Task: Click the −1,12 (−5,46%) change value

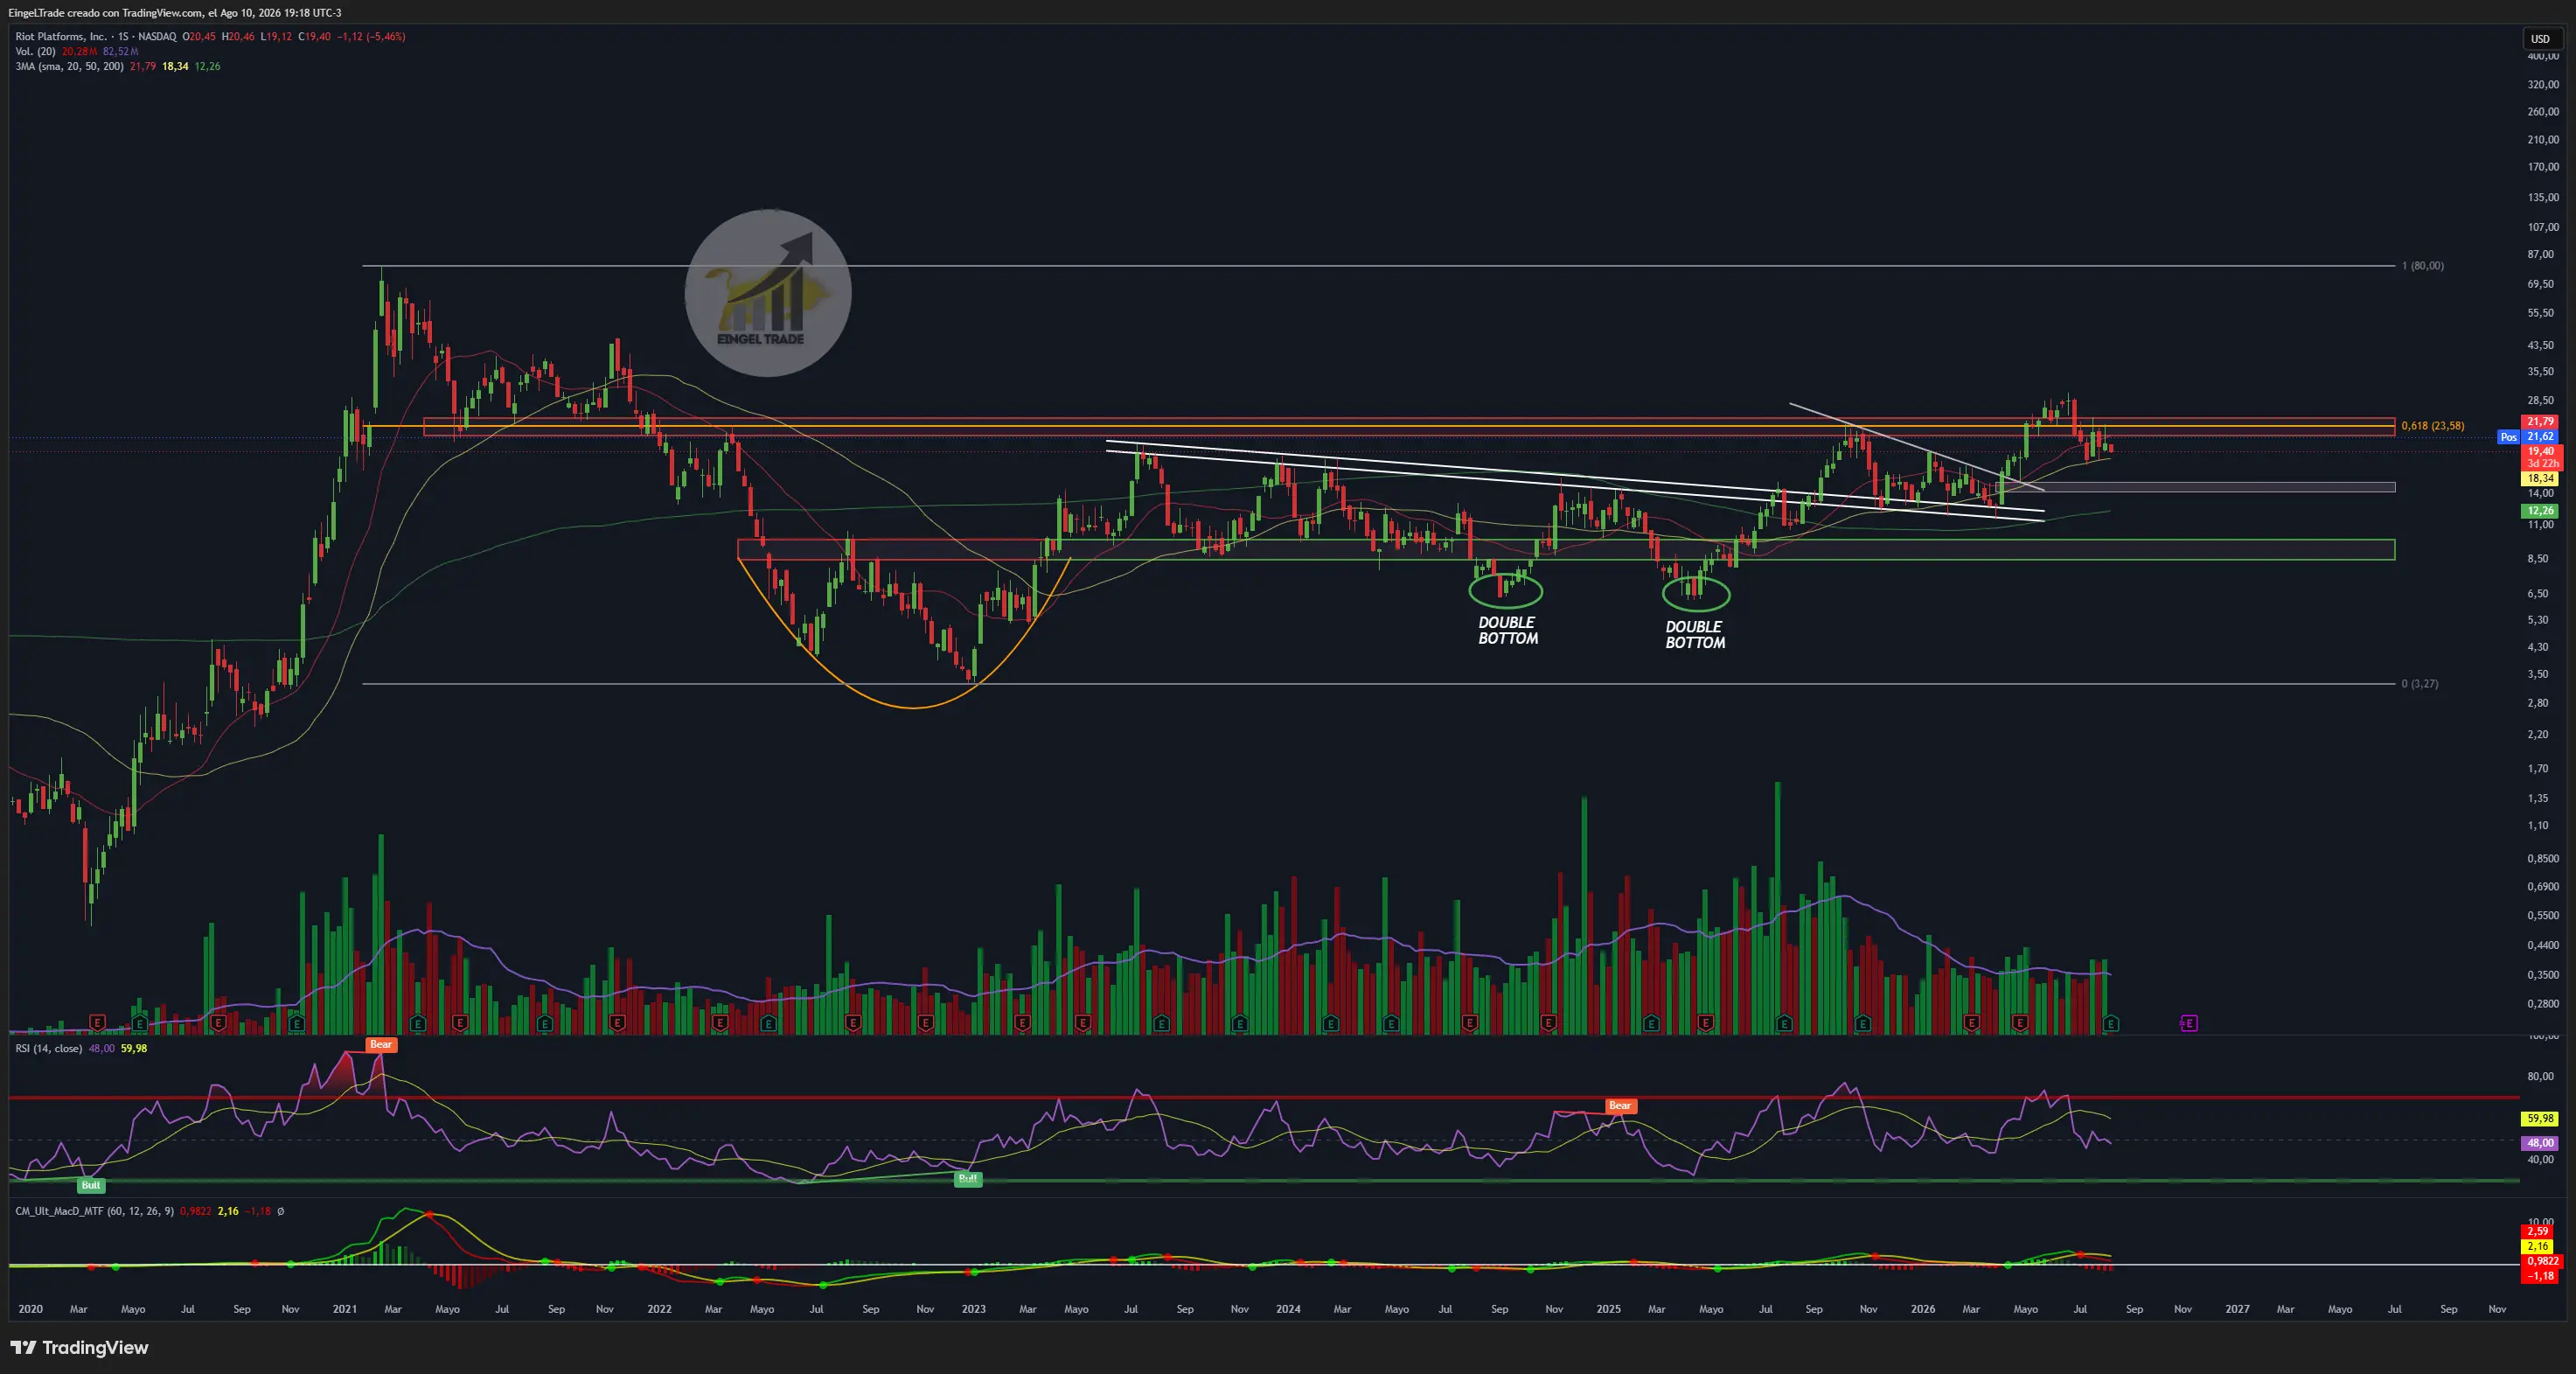Action: click(x=371, y=36)
